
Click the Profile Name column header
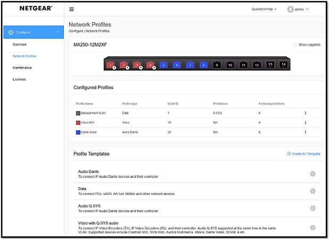85,104
